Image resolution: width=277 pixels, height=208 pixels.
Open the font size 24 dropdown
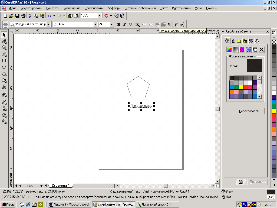[x=111, y=24]
